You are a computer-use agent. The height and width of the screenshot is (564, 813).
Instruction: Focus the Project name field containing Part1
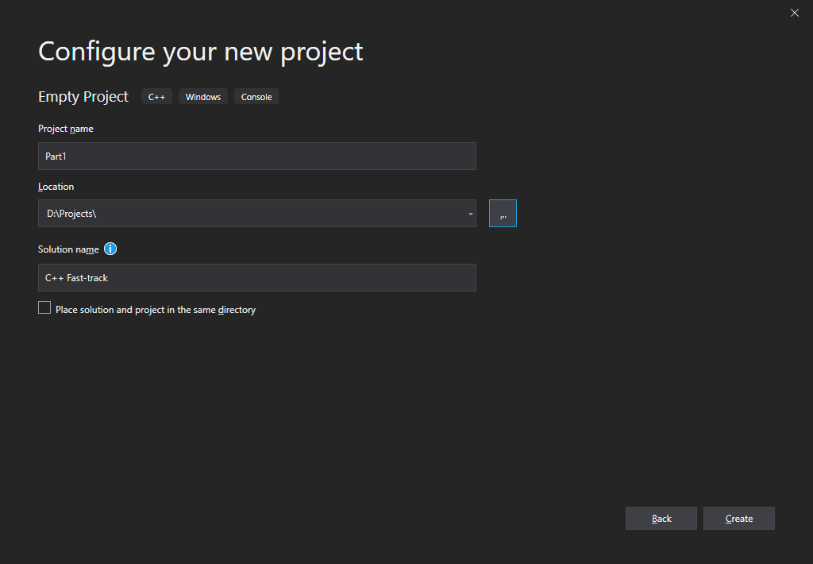pos(257,156)
